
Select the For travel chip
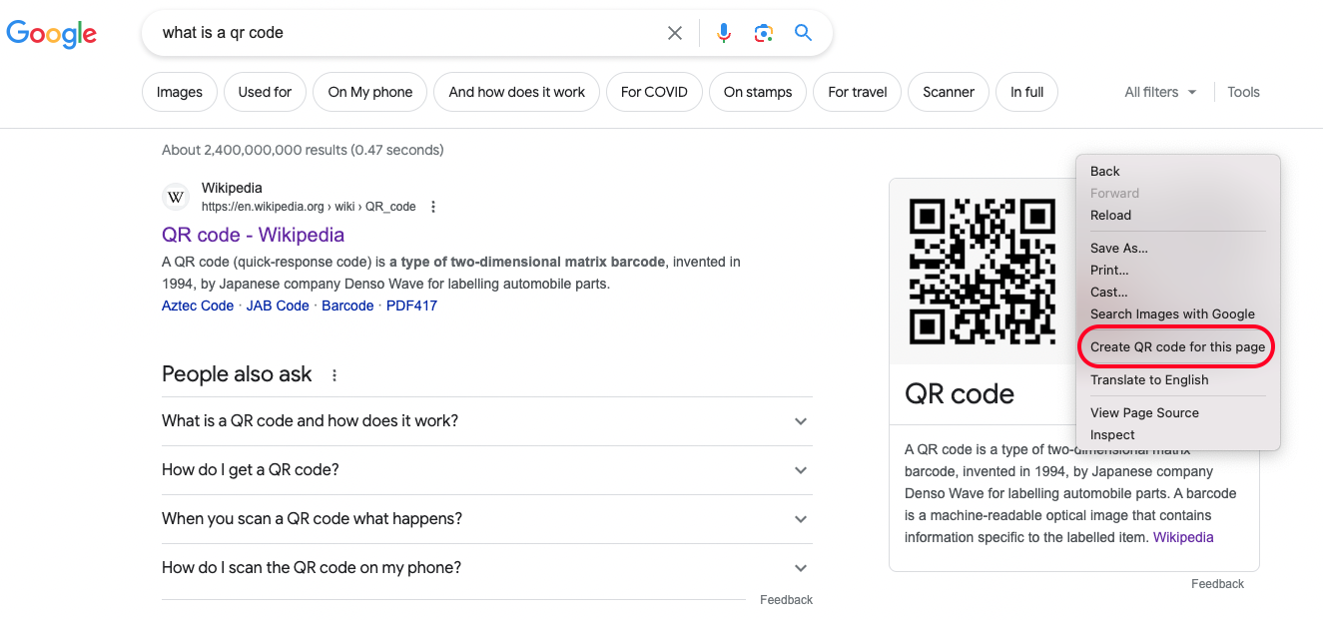(858, 92)
